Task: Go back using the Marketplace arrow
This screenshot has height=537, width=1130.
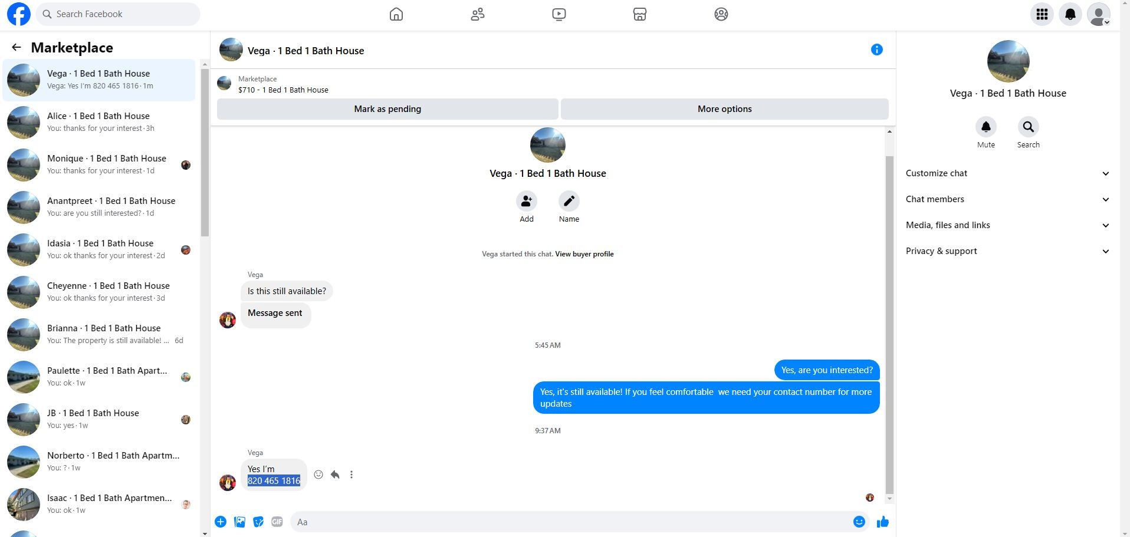Action: (17, 47)
